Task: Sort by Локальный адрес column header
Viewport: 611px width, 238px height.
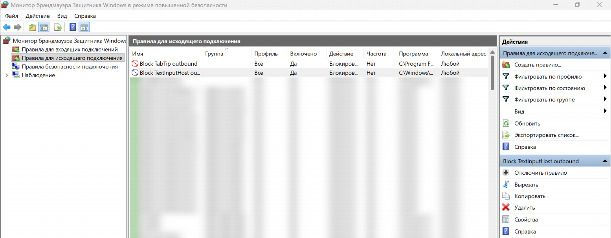Action: coord(463,54)
